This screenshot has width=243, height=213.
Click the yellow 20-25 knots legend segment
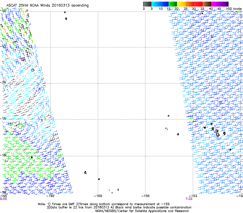tap(181, 4)
